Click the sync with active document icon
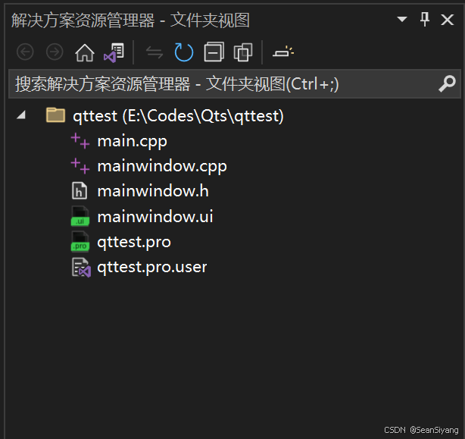Viewport: 465px width, 439px height. click(154, 52)
